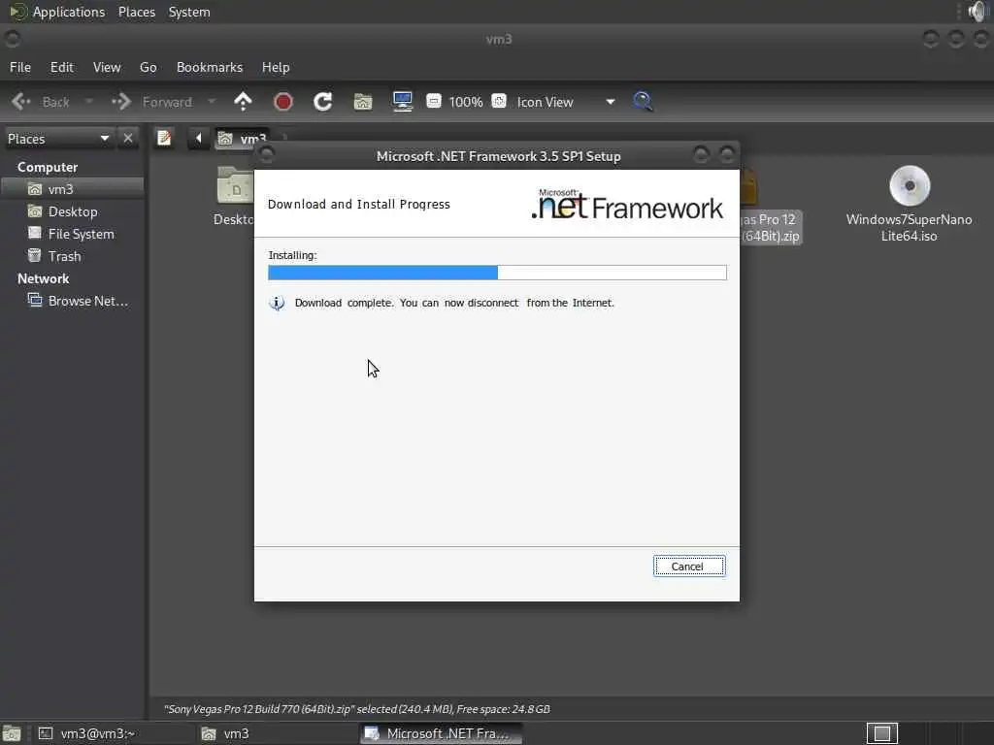Go Forward in file manager toolbar

[x=152, y=102]
